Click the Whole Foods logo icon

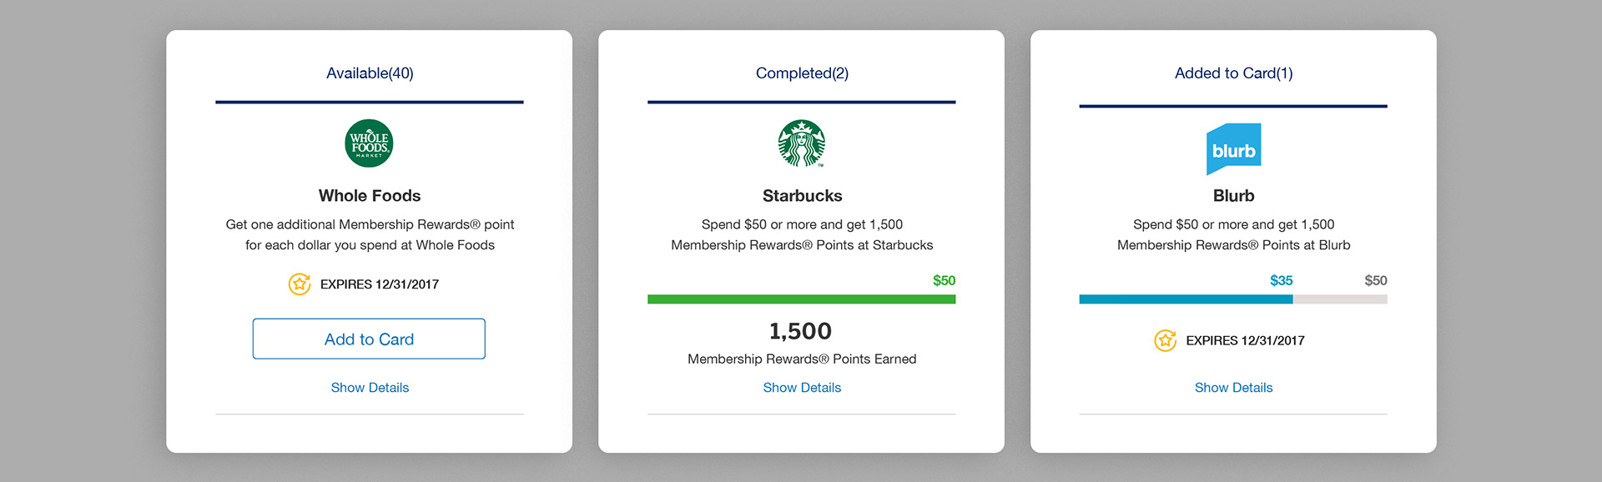click(369, 143)
